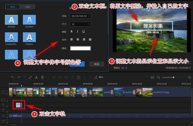Select the second audio track music icon
Screen dimensions: 193x126
[3, 121]
